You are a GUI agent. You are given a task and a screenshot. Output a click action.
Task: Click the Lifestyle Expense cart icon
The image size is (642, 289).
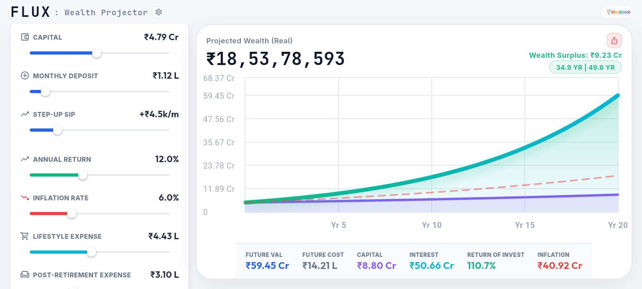coord(25,236)
